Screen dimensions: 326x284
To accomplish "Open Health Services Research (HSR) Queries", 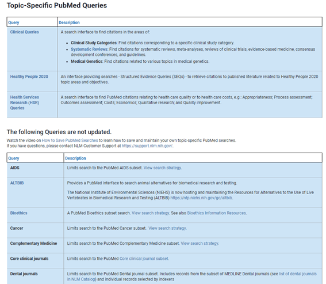I will click(25, 103).
